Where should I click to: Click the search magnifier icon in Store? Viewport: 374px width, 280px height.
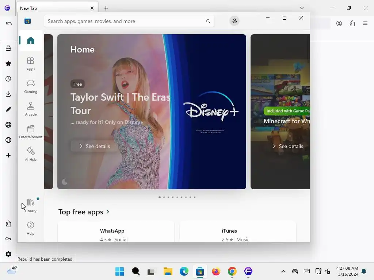pos(208,21)
